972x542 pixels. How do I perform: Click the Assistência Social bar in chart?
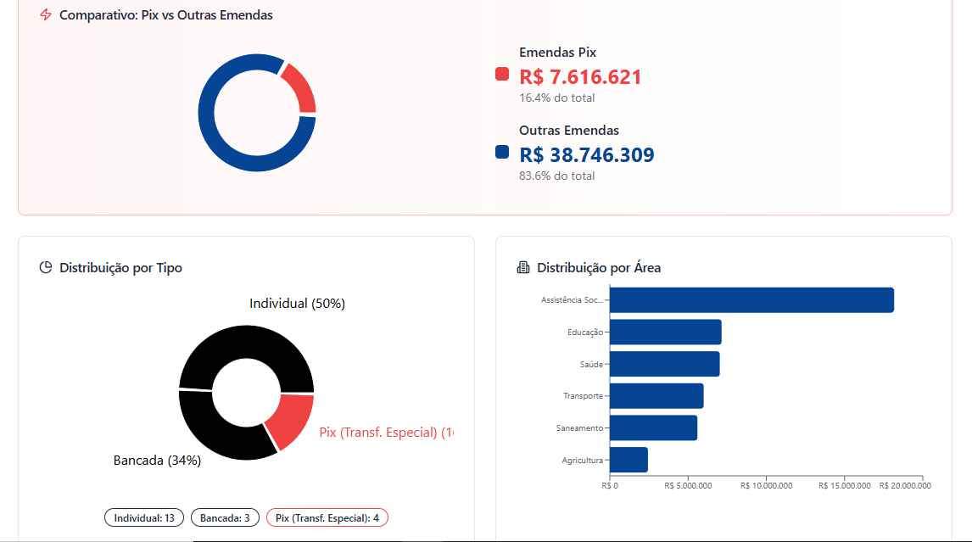(x=751, y=300)
